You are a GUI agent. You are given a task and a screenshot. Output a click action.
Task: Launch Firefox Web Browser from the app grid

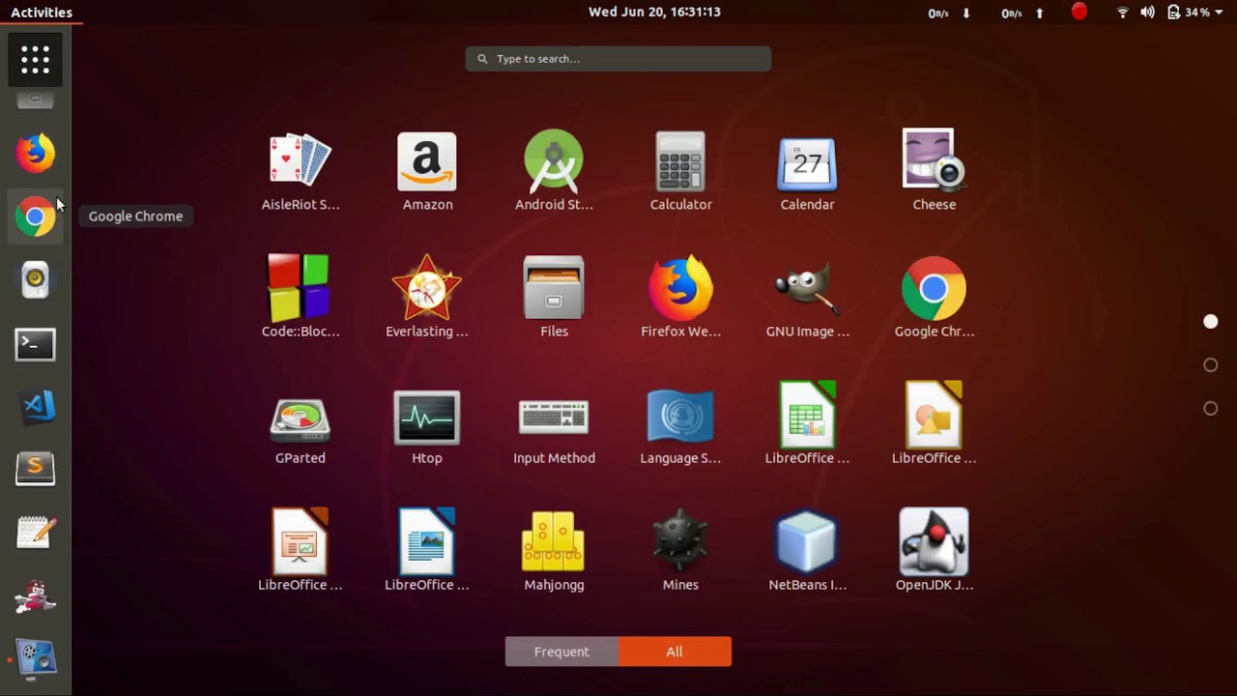pyautogui.click(x=680, y=298)
